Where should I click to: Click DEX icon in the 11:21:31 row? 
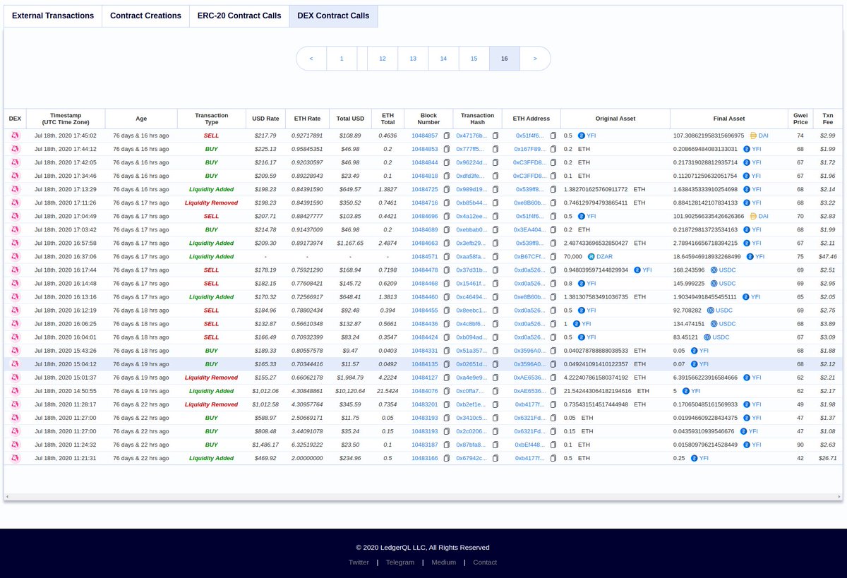[15, 458]
